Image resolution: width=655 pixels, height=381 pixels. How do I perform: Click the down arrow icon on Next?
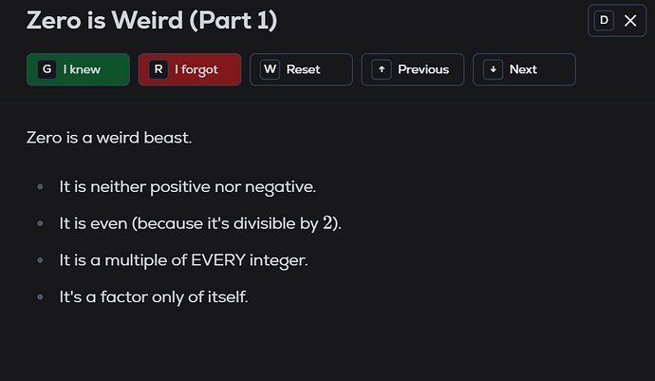[x=493, y=69]
